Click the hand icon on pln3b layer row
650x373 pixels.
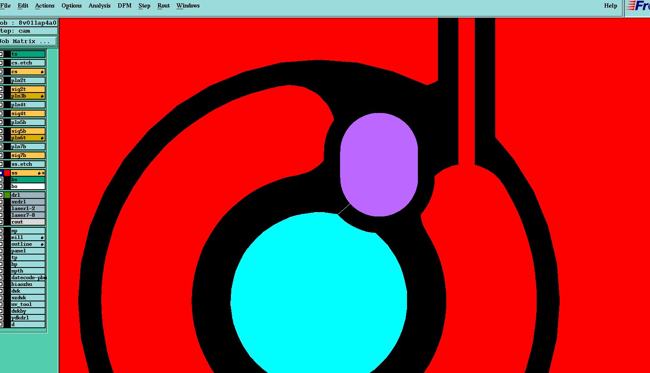42,96
